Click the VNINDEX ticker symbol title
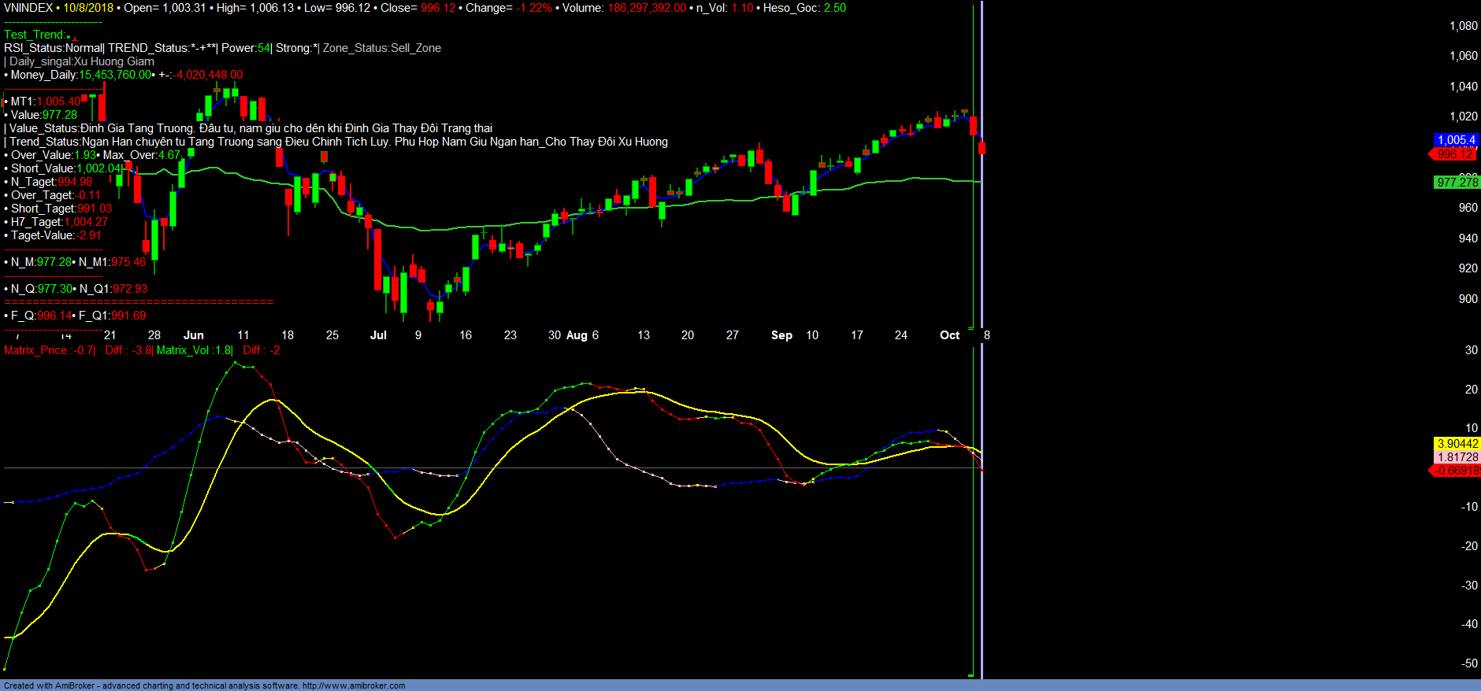 pos(28,8)
